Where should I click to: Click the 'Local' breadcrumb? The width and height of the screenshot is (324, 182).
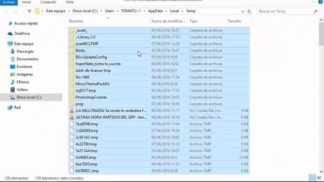click(174, 11)
